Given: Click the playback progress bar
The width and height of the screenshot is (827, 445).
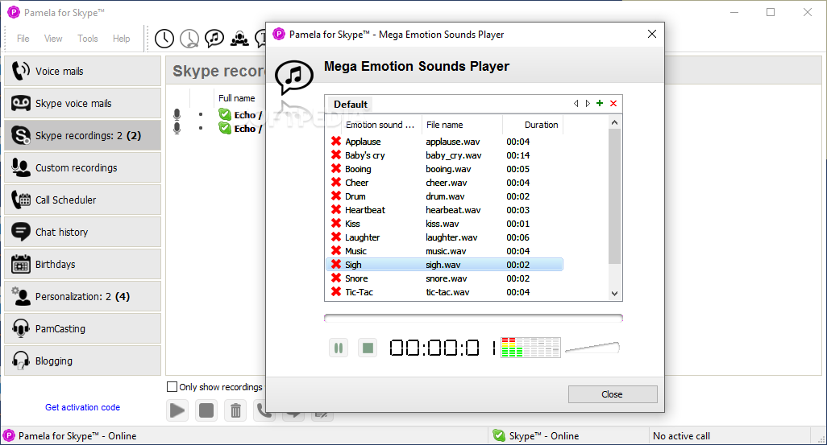Looking at the screenshot, I should pos(473,318).
